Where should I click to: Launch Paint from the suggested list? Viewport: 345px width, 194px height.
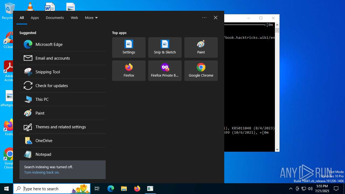pyautogui.click(x=63, y=113)
